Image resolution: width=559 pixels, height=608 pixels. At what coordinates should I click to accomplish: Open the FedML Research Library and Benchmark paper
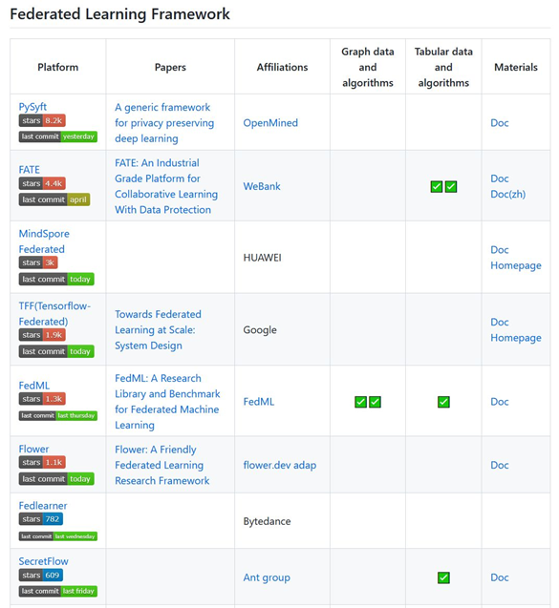tap(167, 401)
